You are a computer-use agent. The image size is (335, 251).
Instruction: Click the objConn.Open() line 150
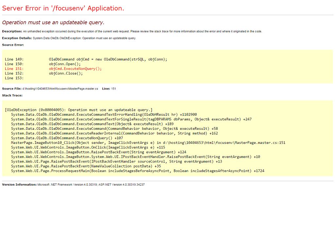tap(65, 64)
